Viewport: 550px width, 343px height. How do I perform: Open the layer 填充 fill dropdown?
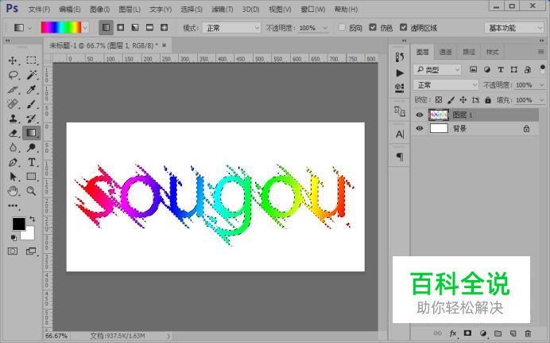click(542, 100)
